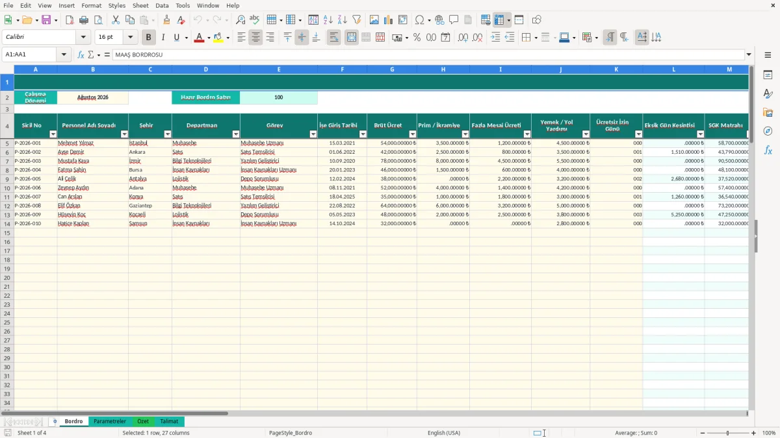Open Brüt Ücret column filter dropdown
The height and width of the screenshot is (438, 780).
pos(413,134)
